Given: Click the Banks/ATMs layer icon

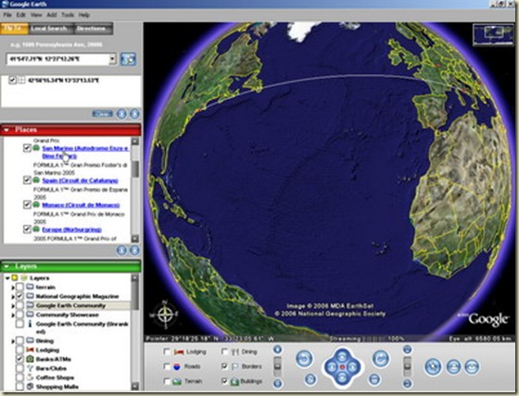Looking at the screenshot, I should click(x=30, y=359).
